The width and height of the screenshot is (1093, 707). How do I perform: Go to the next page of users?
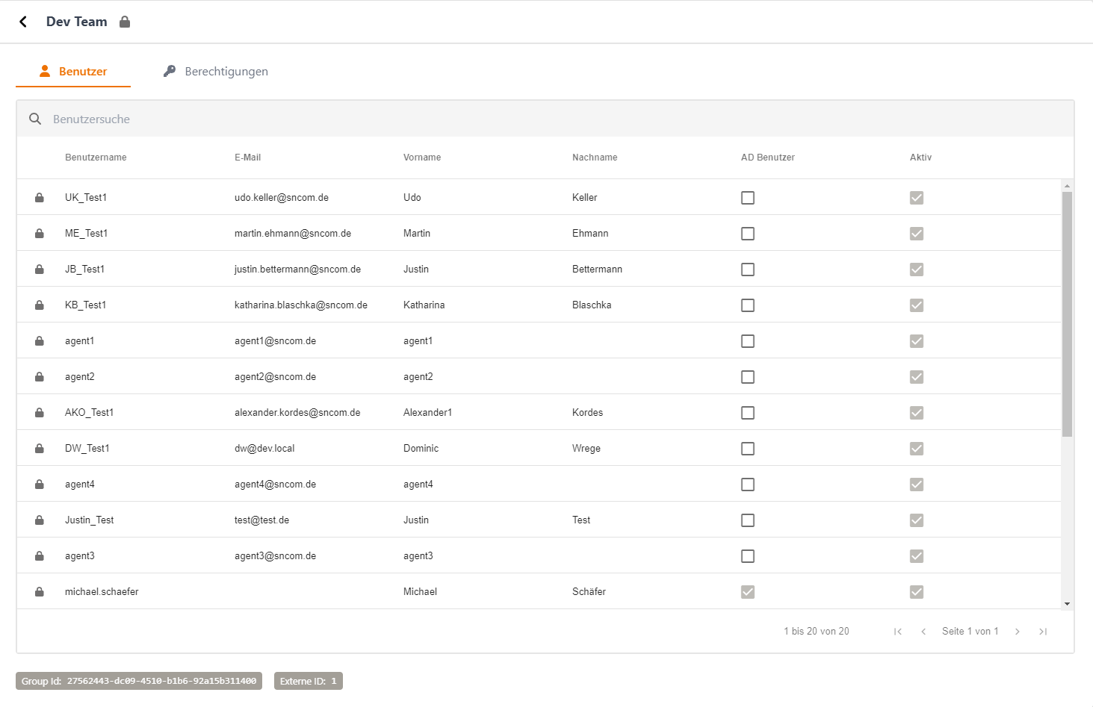tap(1018, 632)
